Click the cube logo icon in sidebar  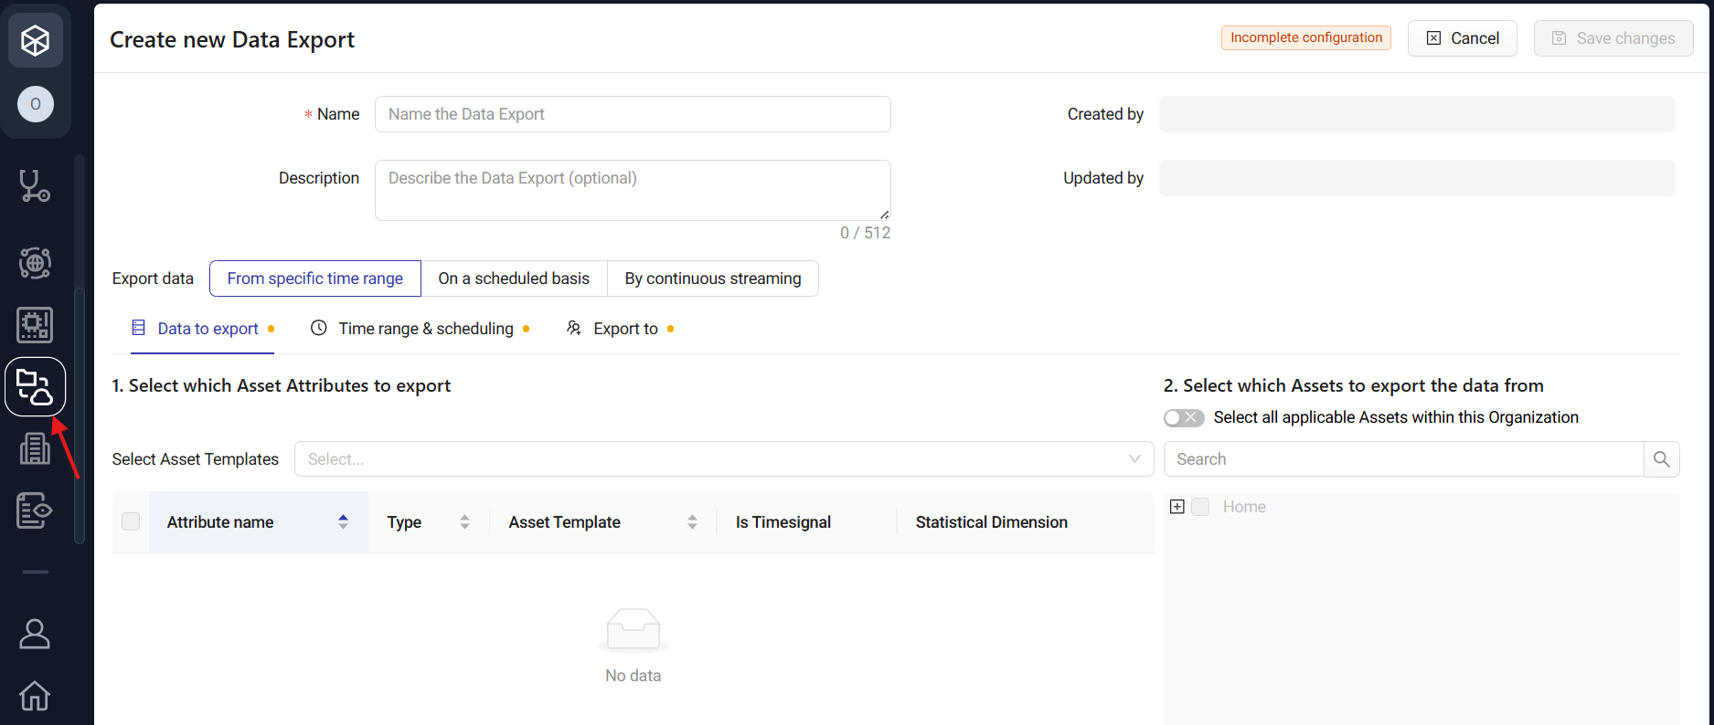(x=35, y=40)
